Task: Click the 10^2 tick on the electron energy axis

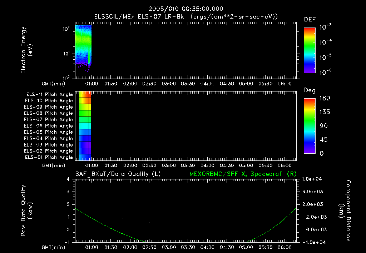Action: (66, 29)
